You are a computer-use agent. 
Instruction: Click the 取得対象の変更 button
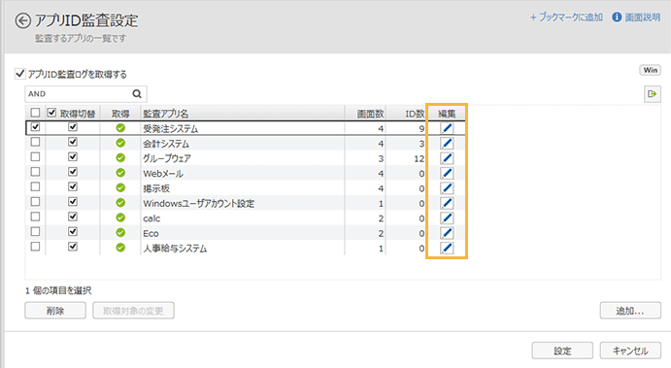(133, 311)
